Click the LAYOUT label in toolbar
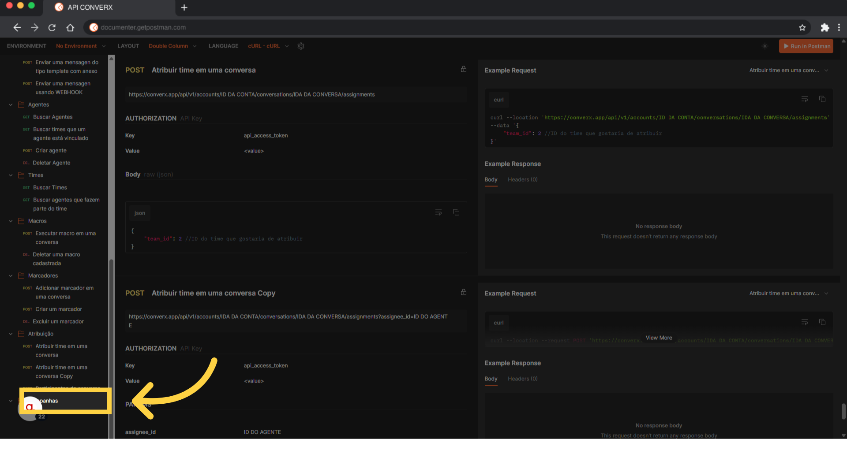This screenshot has height=476, width=847. [x=128, y=46]
